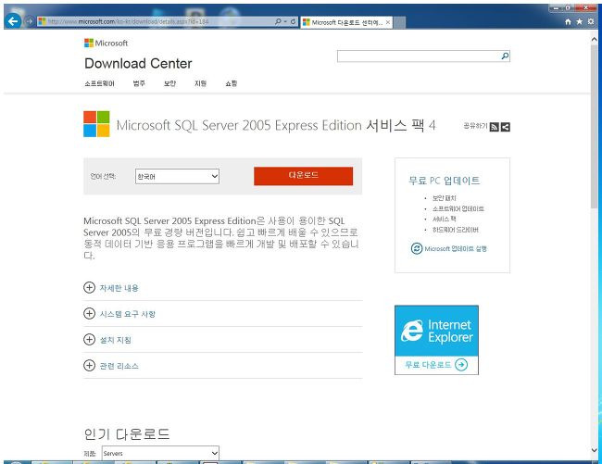602x464 pixels.
Task: Open browser Tools gear icon
Action: (x=591, y=22)
